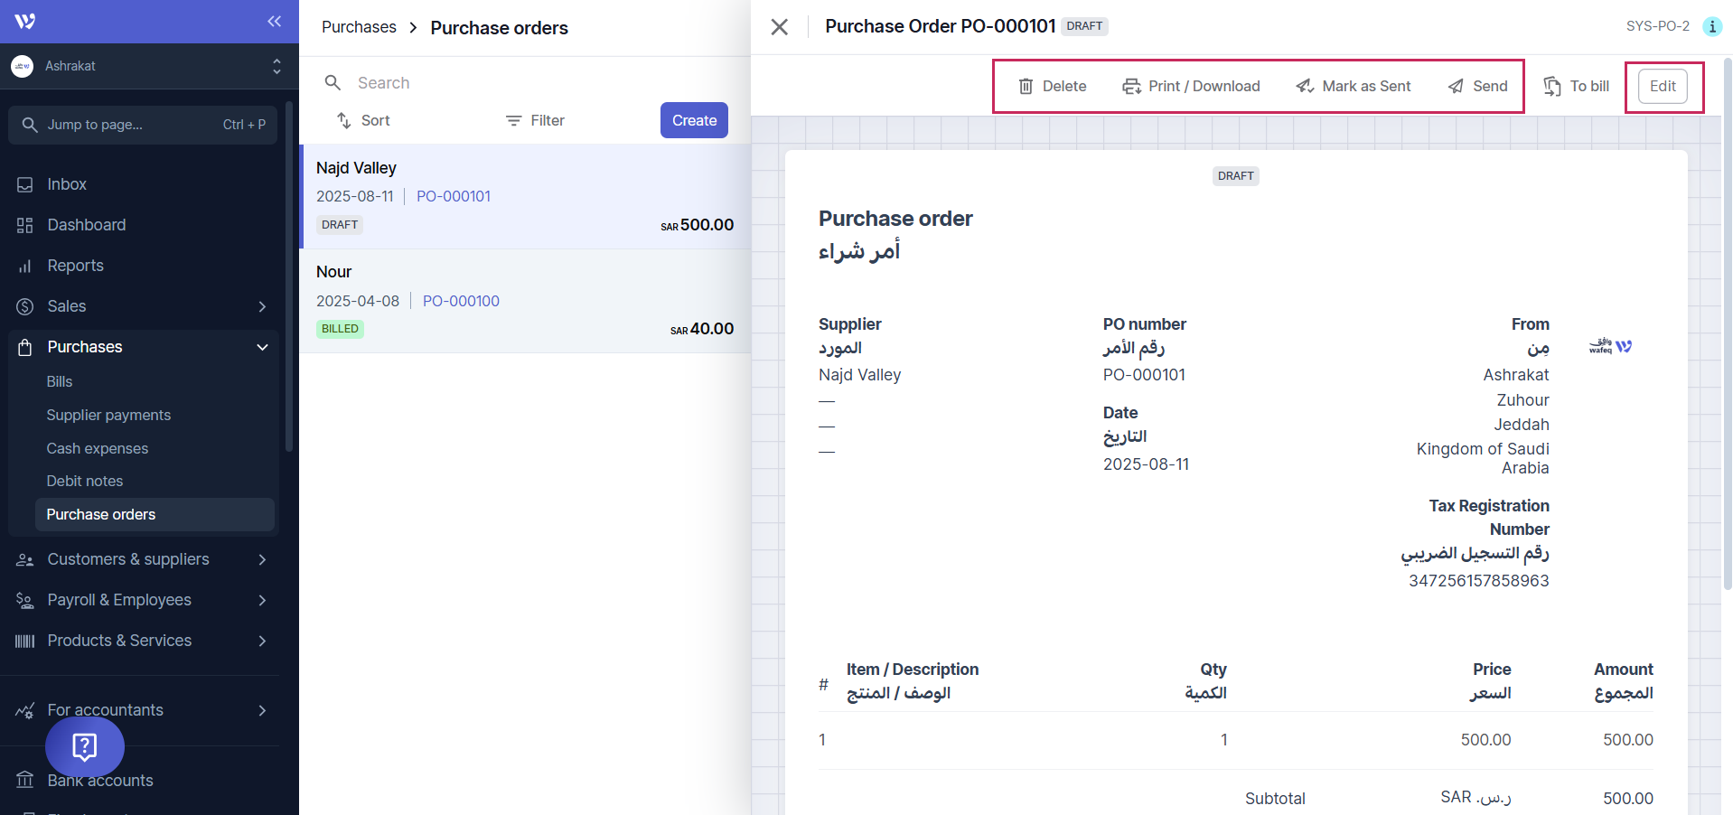Open the help chat bubble
The height and width of the screenshot is (815, 1733).
(x=85, y=746)
